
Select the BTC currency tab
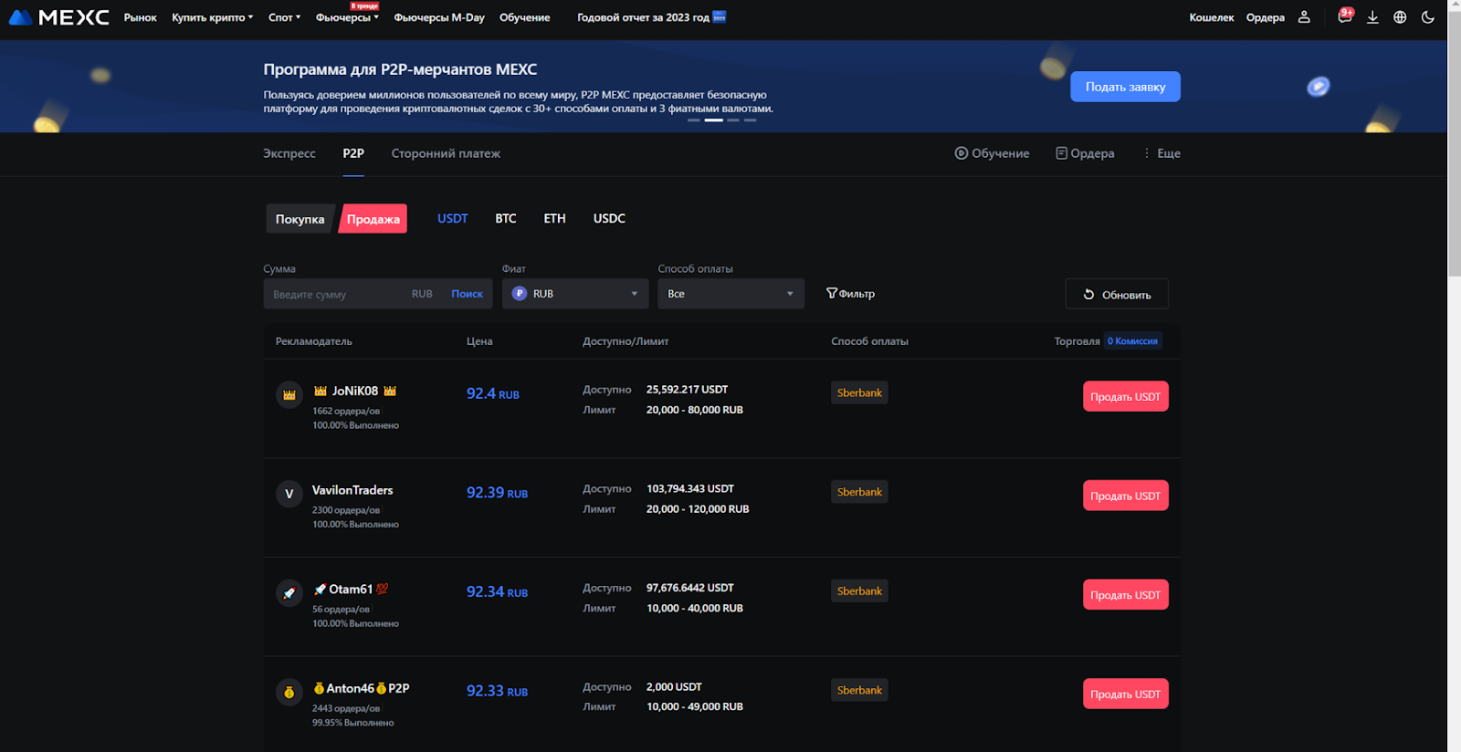click(506, 219)
